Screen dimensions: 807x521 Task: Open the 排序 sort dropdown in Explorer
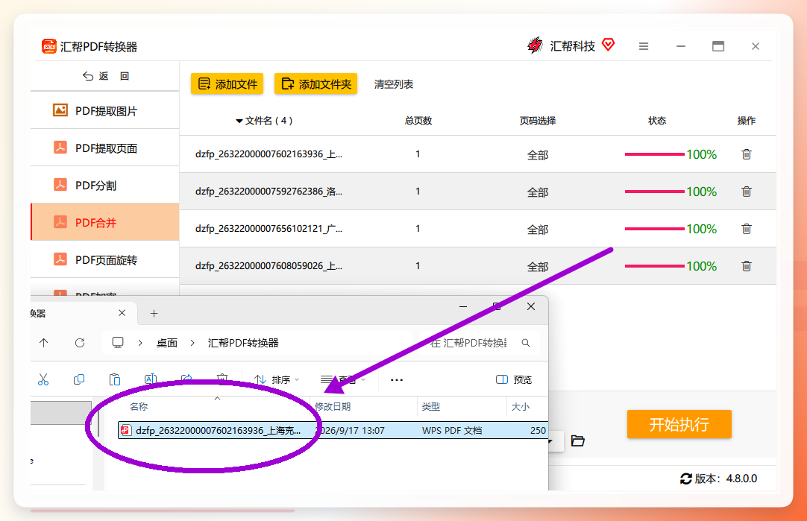tap(277, 379)
